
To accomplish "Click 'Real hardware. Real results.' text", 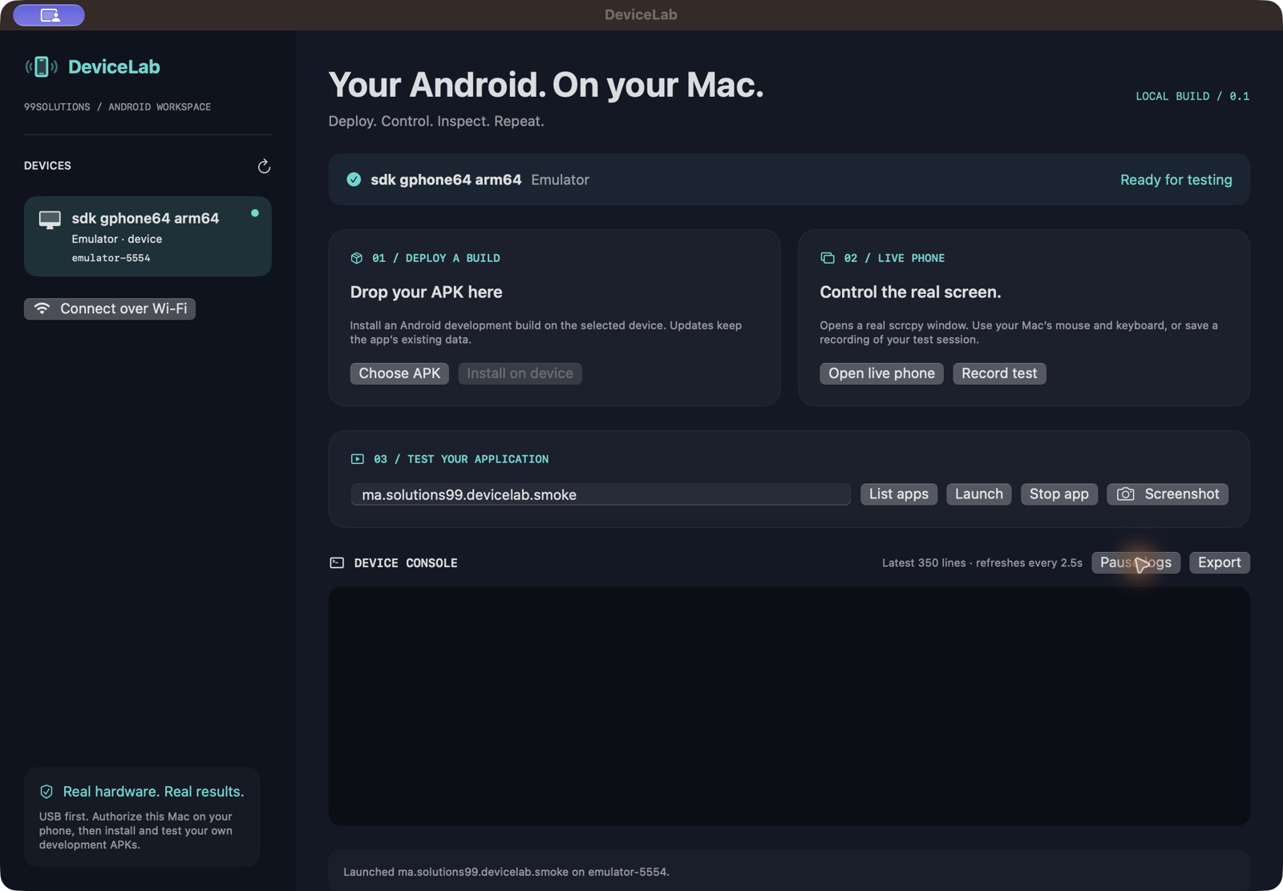I will click(153, 792).
